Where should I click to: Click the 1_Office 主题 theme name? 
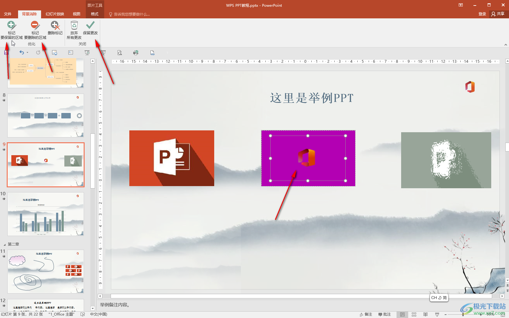62,314
